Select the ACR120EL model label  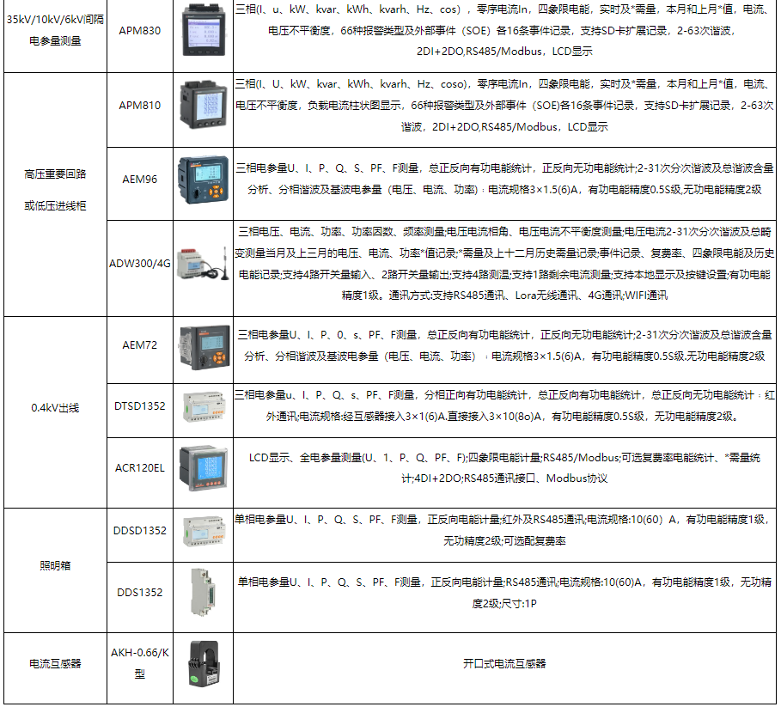coord(140,469)
